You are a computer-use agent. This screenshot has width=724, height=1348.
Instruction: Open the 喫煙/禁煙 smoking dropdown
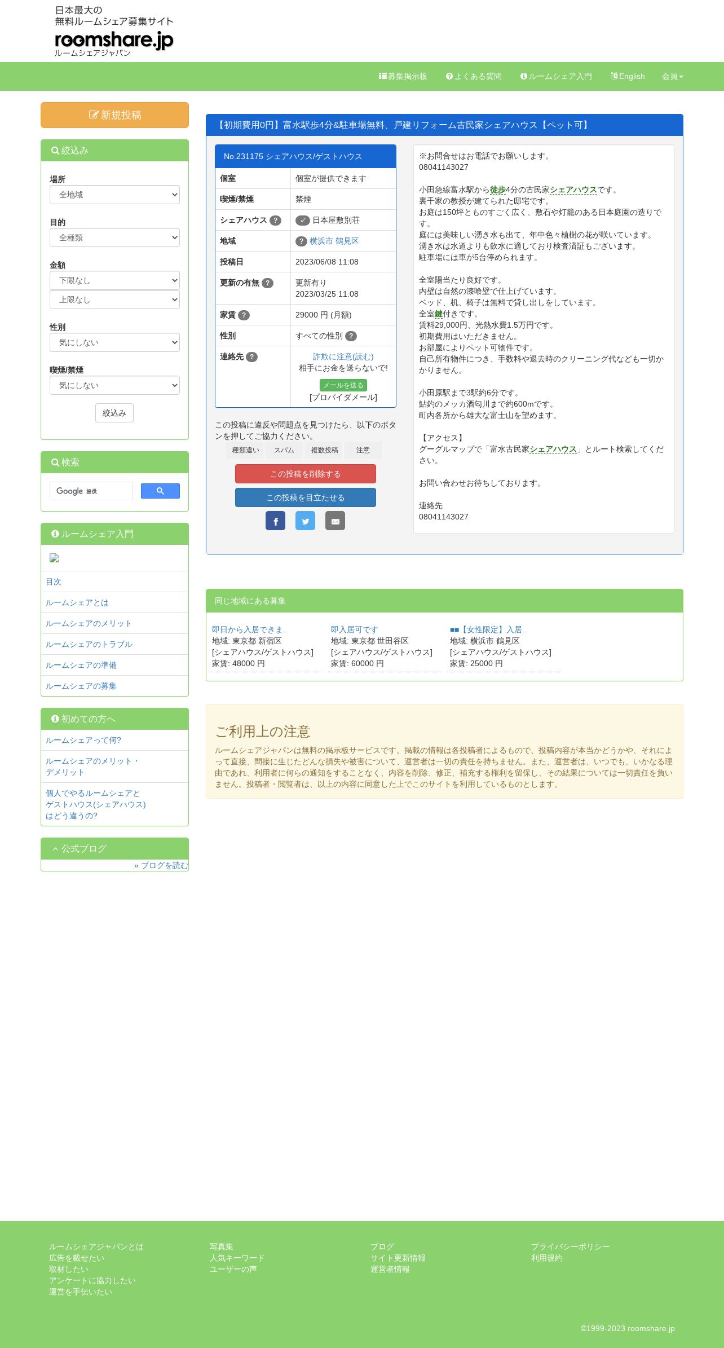click(x=114, y=385)
